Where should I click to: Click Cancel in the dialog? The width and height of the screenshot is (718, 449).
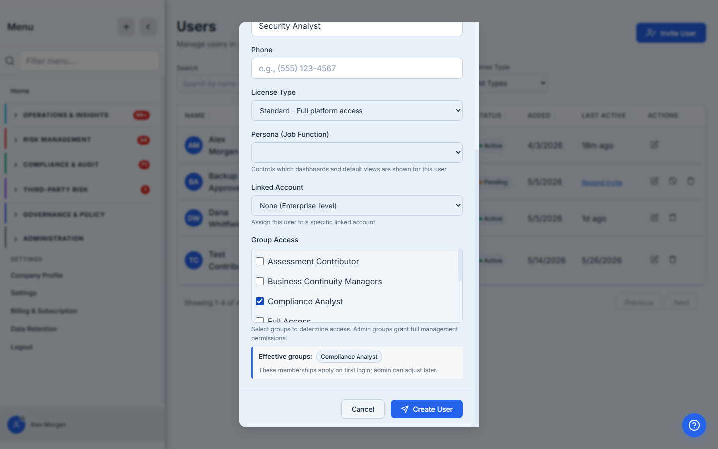363,409
